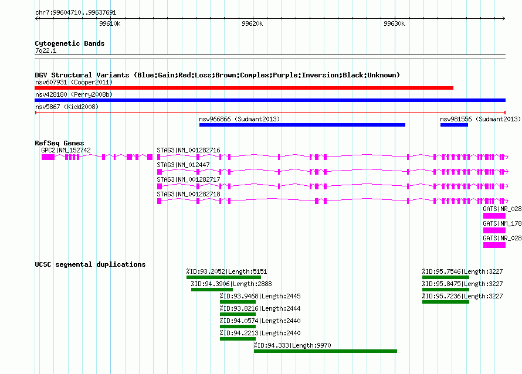Click the nsv428180 (Perry2008b) label
This screenshot has width=522, height=374.
tap(74, 94)
